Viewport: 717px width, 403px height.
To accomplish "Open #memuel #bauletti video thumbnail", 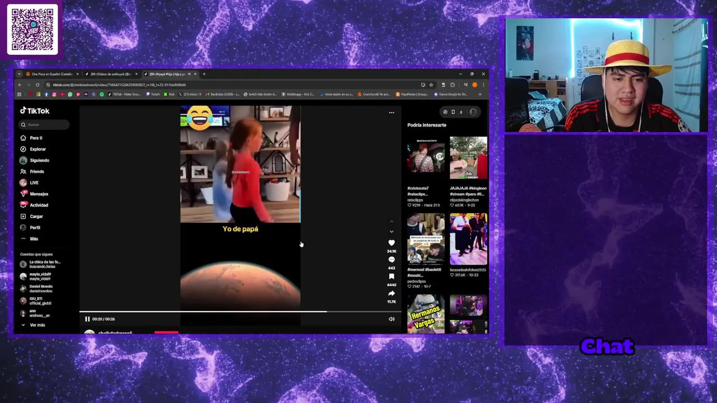I will (426, 239).
